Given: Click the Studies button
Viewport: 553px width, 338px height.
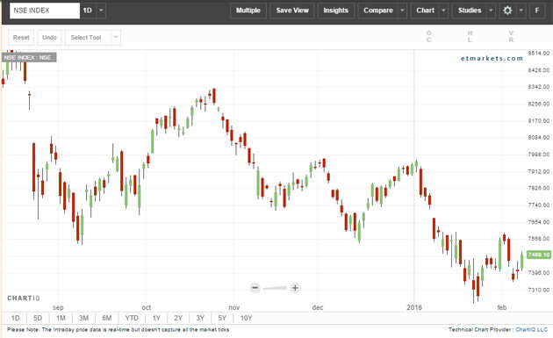Looking at the screenshot, I should click(x=470, y=11).
